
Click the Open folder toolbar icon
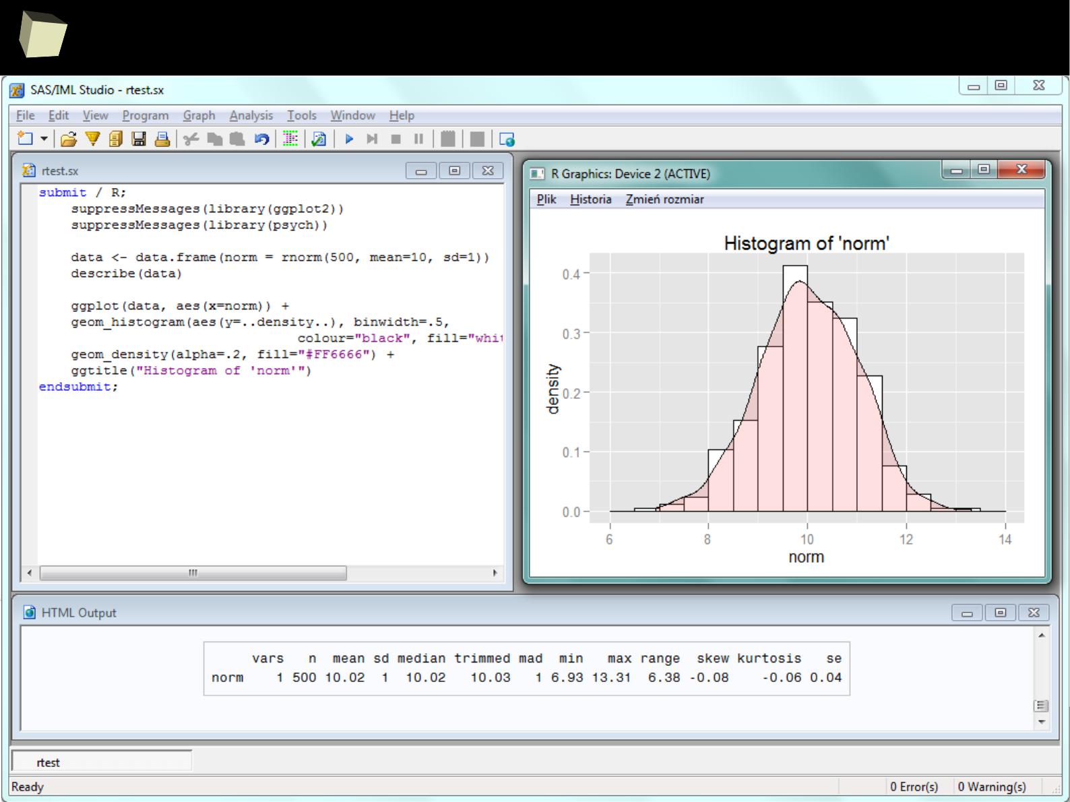[x=68, y=139]
